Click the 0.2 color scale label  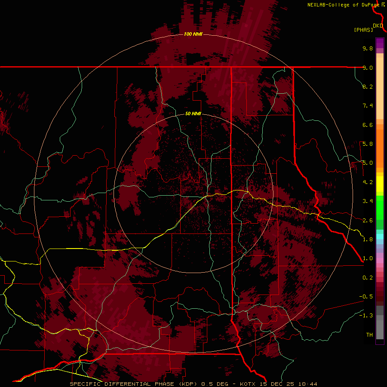[368, 278]
